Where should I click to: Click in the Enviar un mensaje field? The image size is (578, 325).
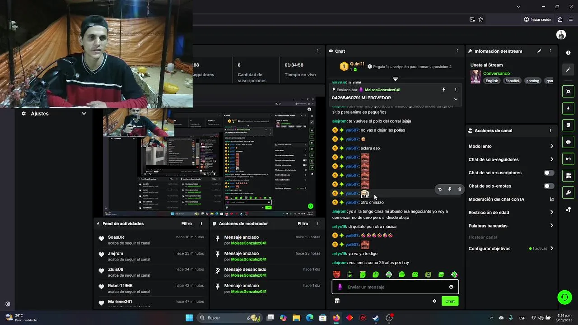coord(395,287)
